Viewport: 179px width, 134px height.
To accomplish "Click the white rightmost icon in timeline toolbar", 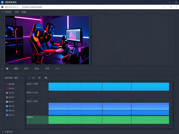I will [x=46, y=78].
